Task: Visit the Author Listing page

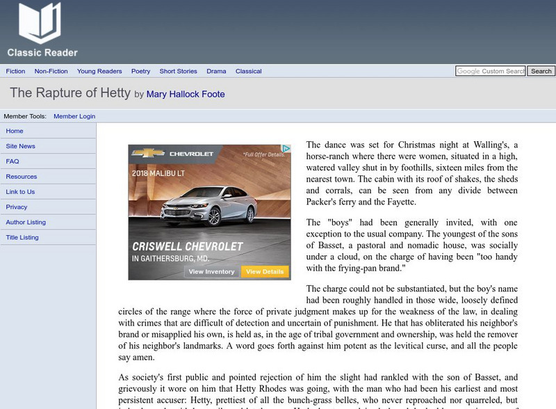Action: click(28, 222)
